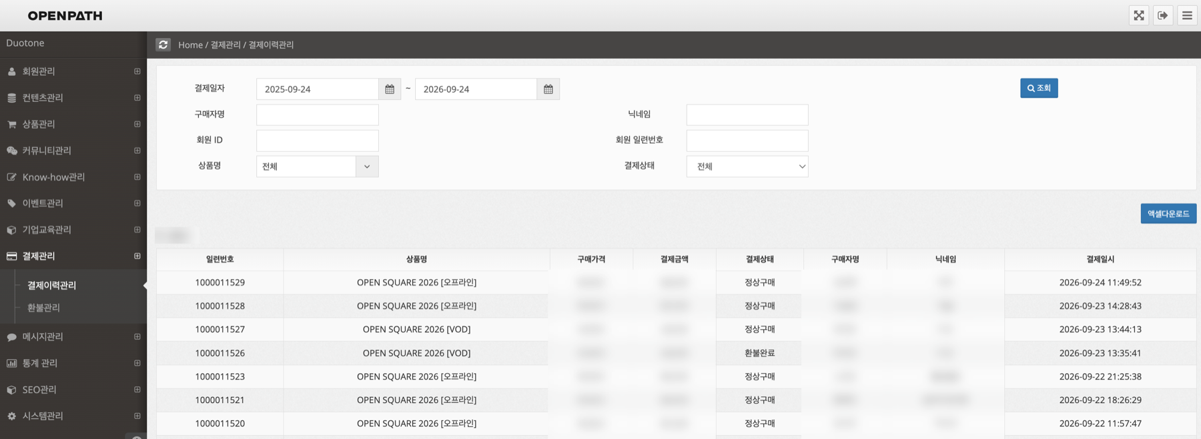Image resolution: width=1201 pixels, height=439 pixels.
Task: Expand the 통계 관리 plus toggle
Action: [137, 363]
